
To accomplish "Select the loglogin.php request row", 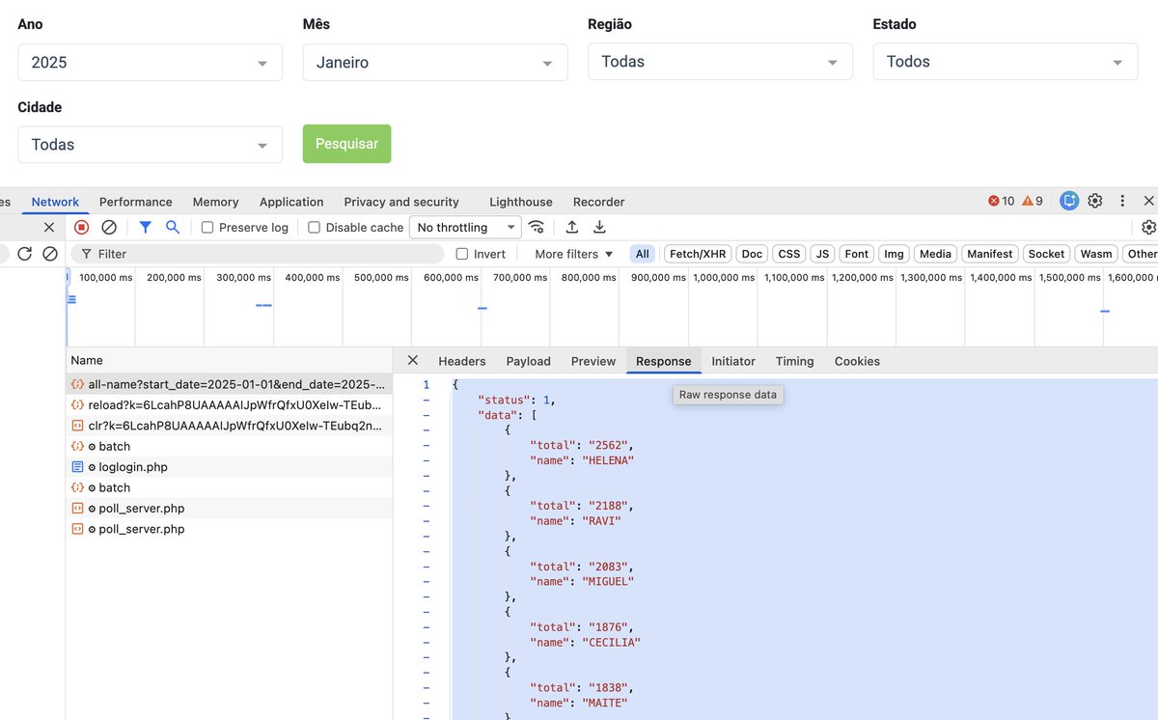I will 230,467.
